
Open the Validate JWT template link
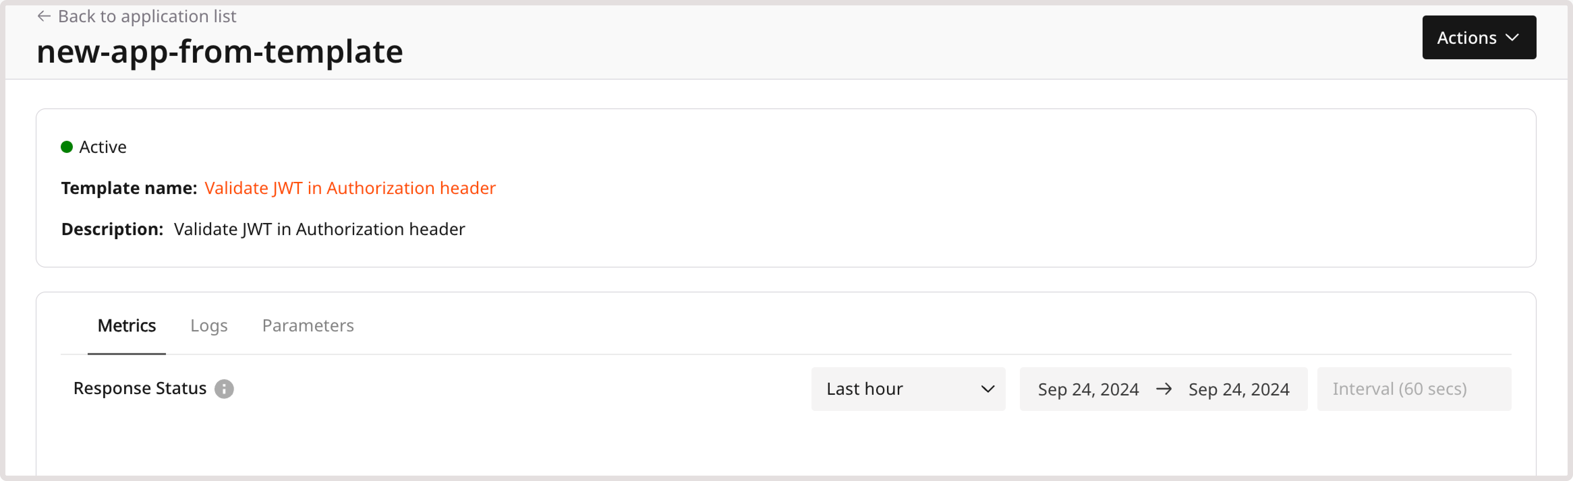(x=350, y=188)
